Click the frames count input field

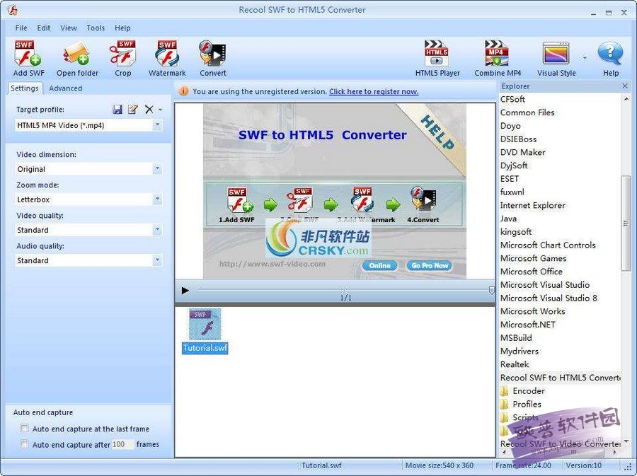coord(122,444)
